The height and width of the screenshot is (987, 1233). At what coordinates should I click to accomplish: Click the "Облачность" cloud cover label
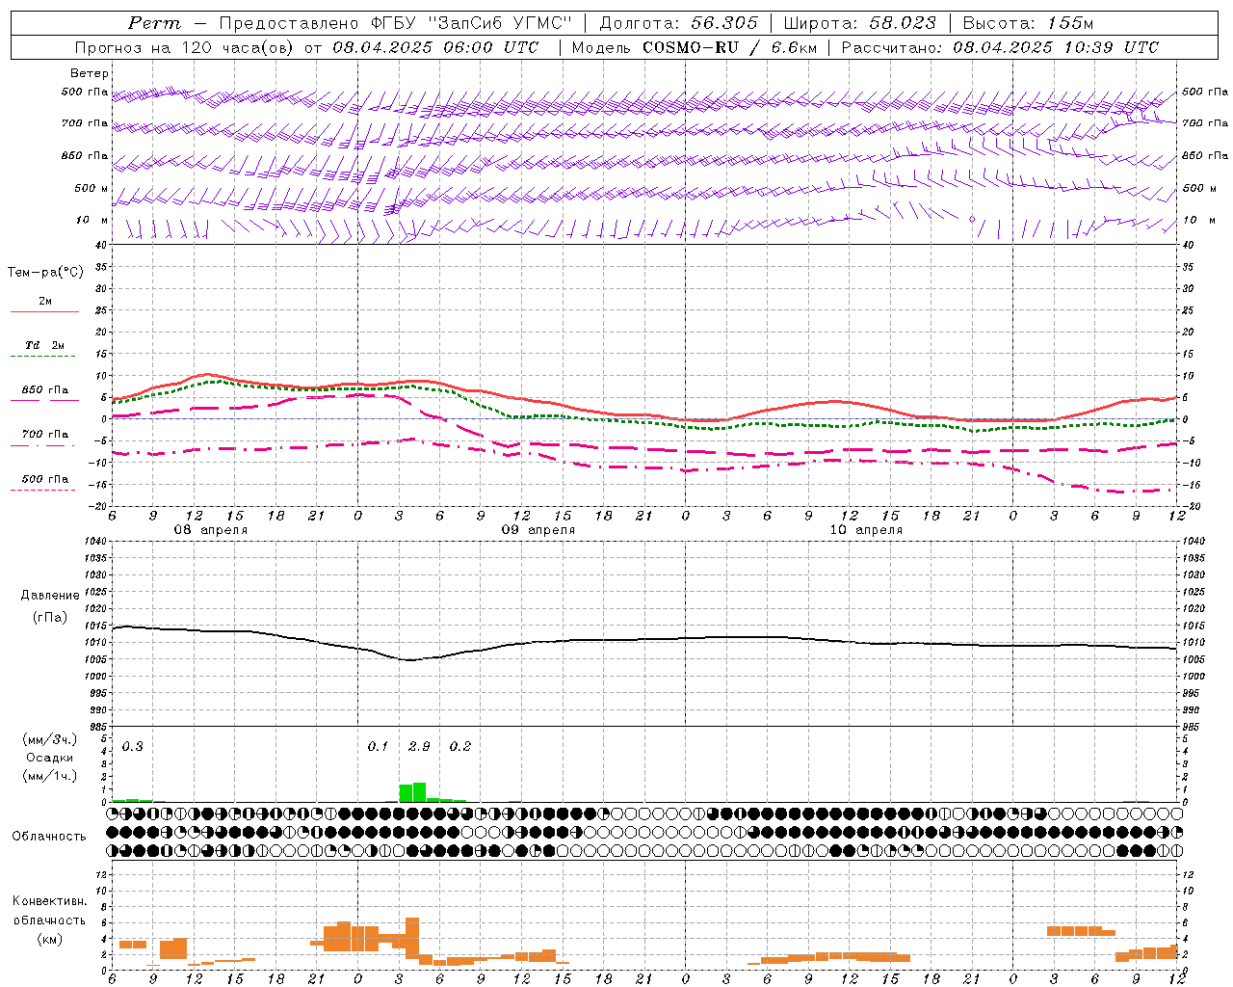pos(49,836)
